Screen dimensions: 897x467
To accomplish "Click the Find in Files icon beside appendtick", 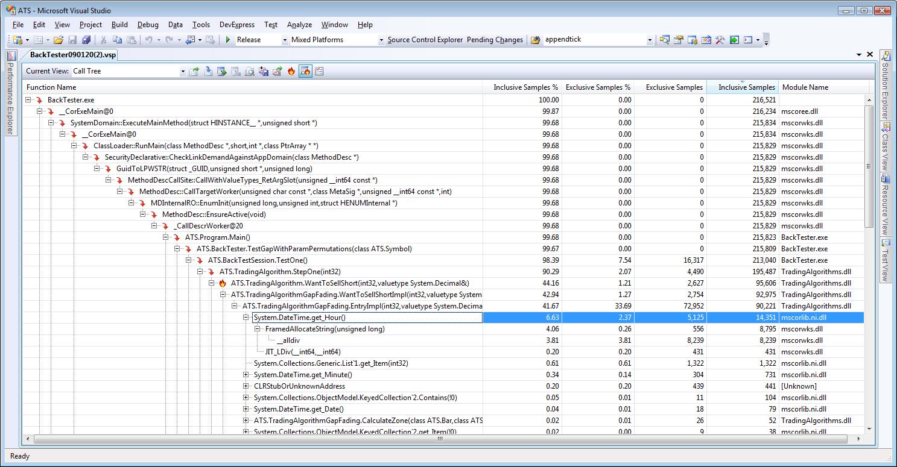I will (x=536, y=40).
